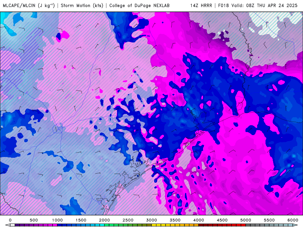Click the F018 Valid: 08Z THU APR 24 2025 text
The image size is (303, 227).
tap(258, 5)
